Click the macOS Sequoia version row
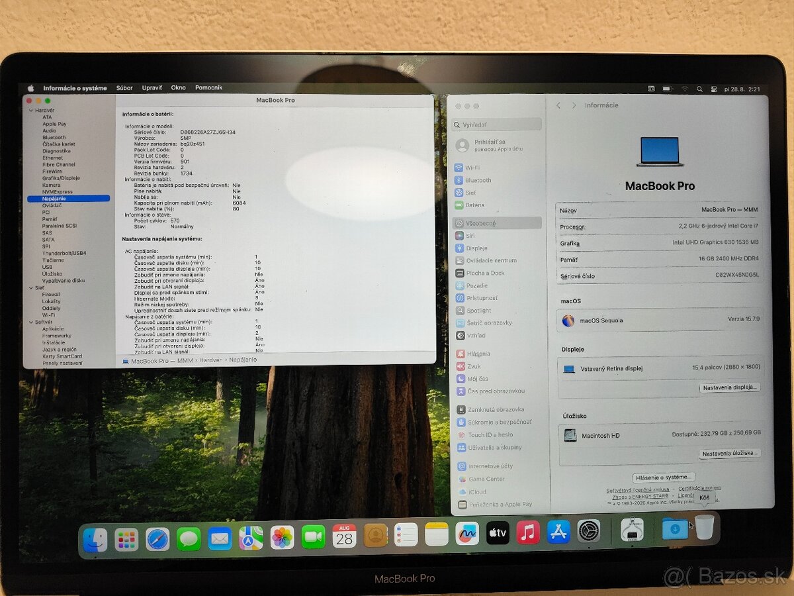 [x=660, y=320]
